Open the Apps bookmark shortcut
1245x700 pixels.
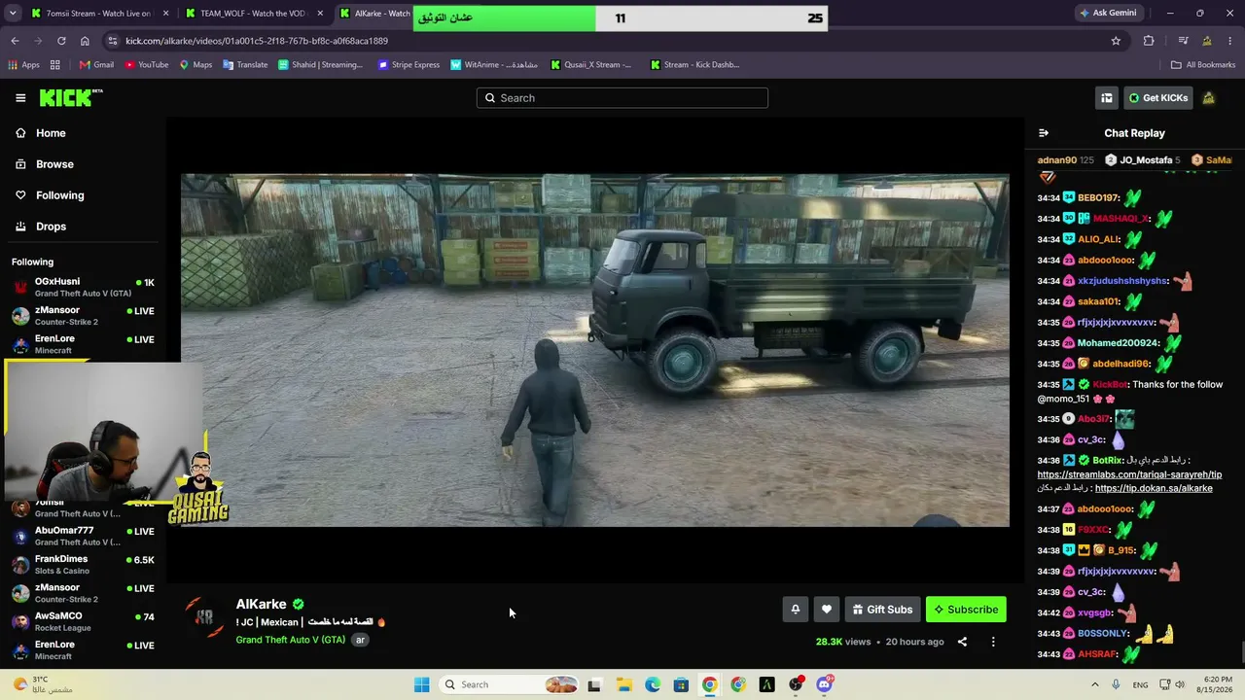(x=23, y=65)
